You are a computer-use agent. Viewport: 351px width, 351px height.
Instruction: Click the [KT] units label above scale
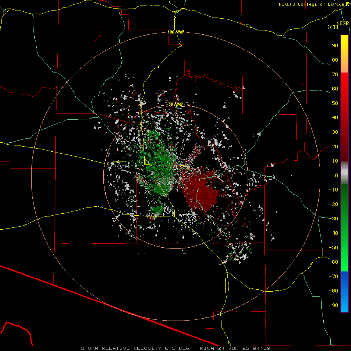[x=333, y=27]
